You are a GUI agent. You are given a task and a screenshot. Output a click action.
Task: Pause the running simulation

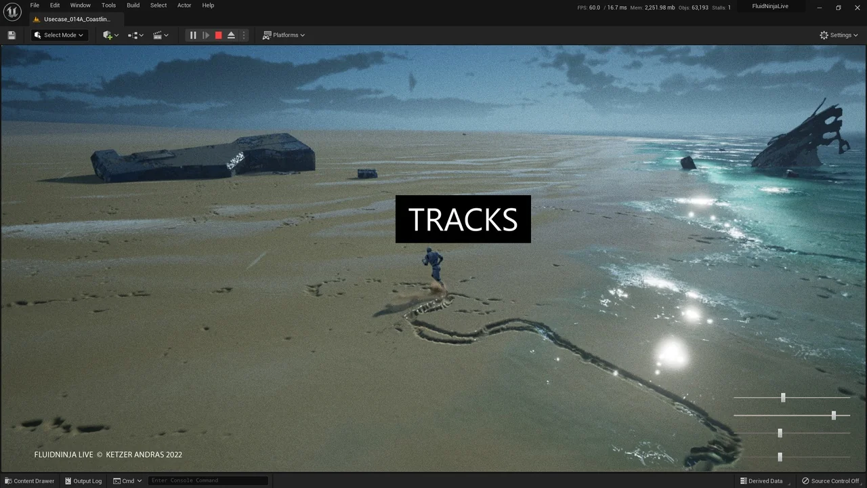point(193,35)
